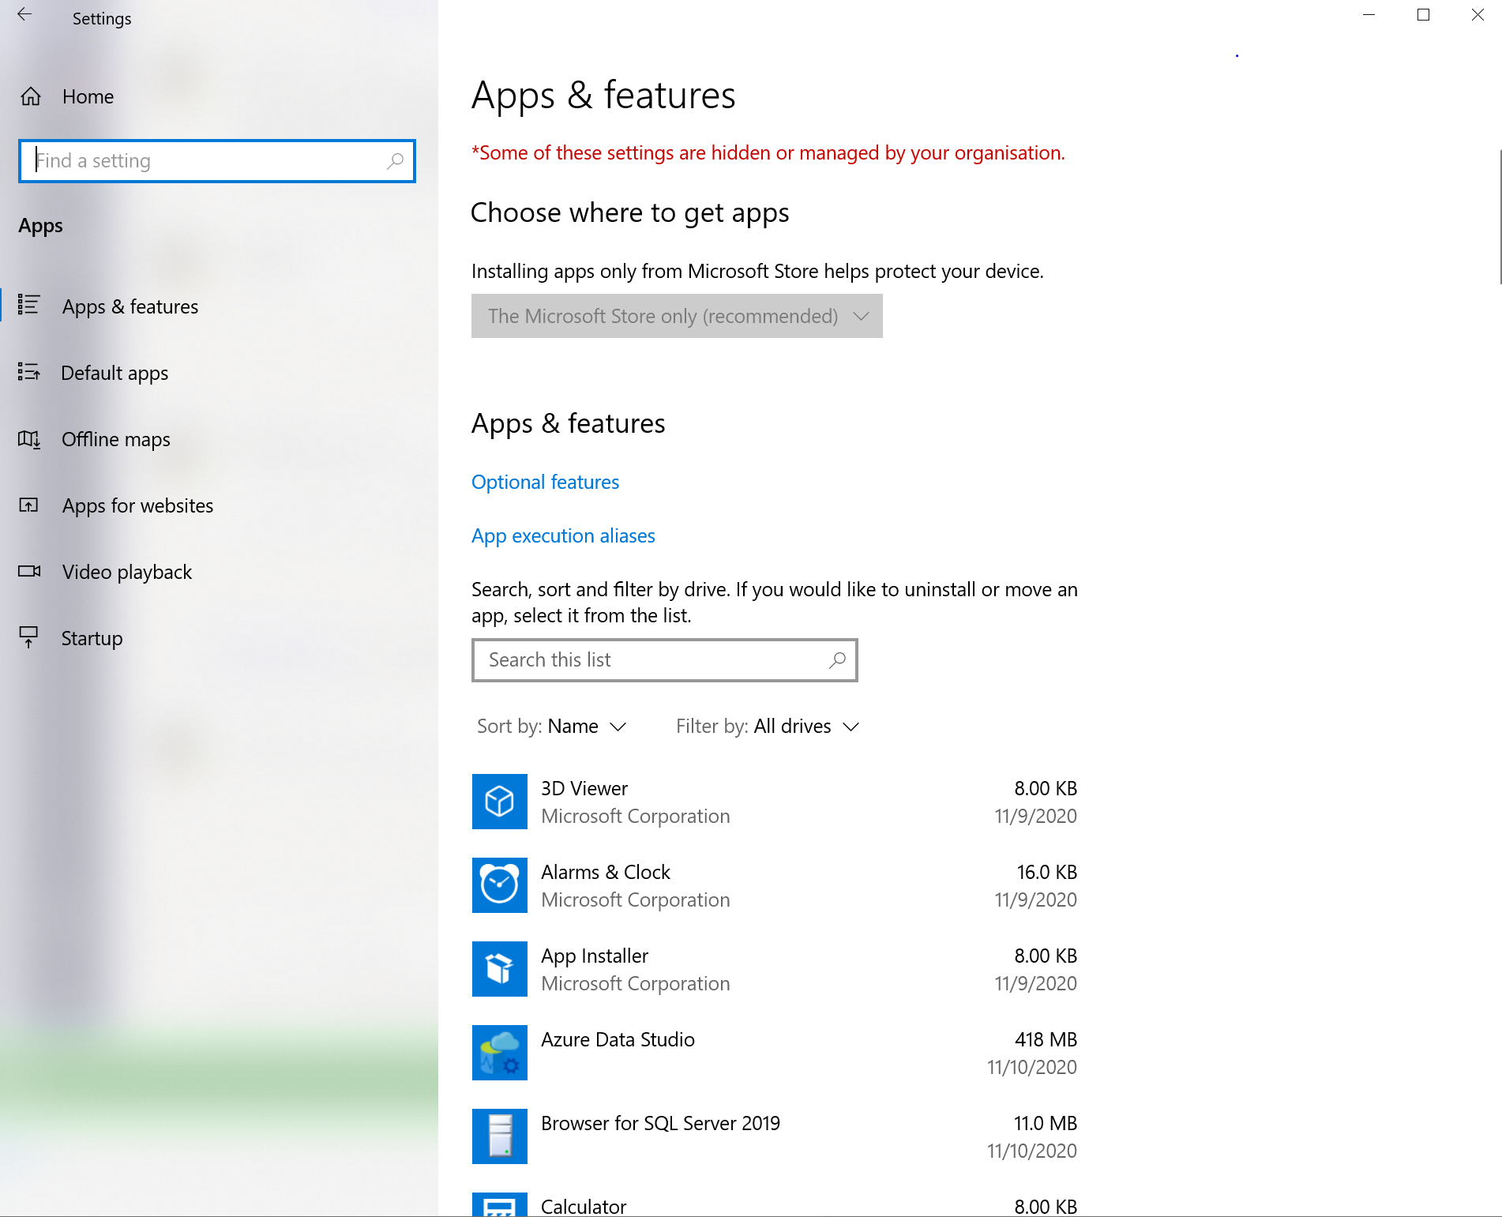1502x1217 pixels.
Task: Open the Default apps page
Action: [x=115, y=373]
